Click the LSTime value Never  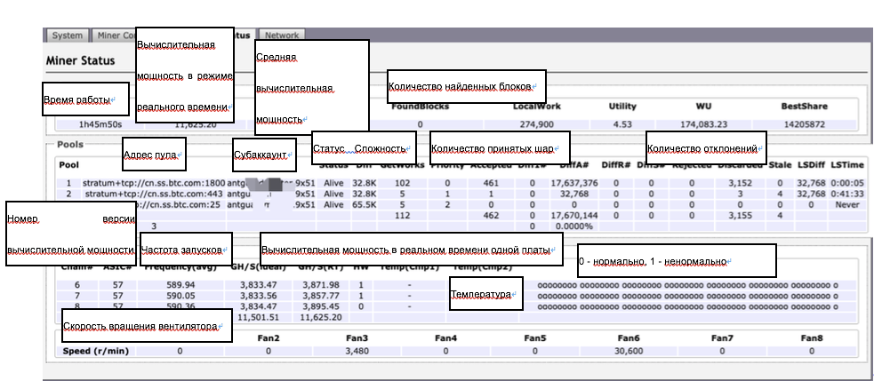point(847,205)
